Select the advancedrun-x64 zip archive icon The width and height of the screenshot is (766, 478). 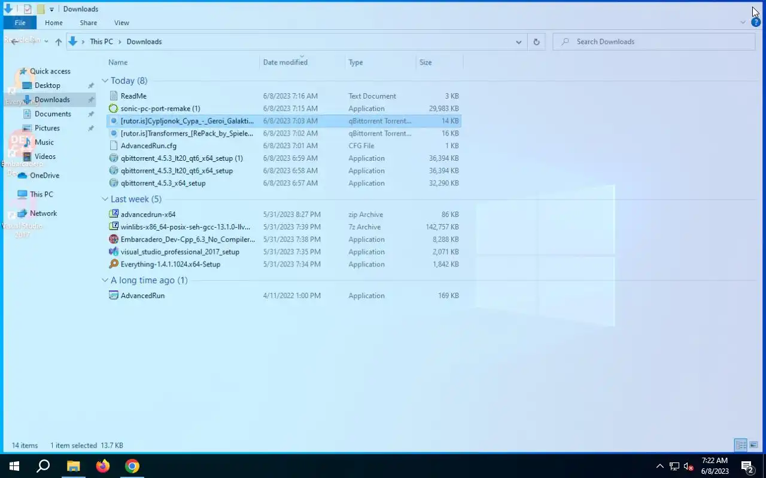(114, 214)
